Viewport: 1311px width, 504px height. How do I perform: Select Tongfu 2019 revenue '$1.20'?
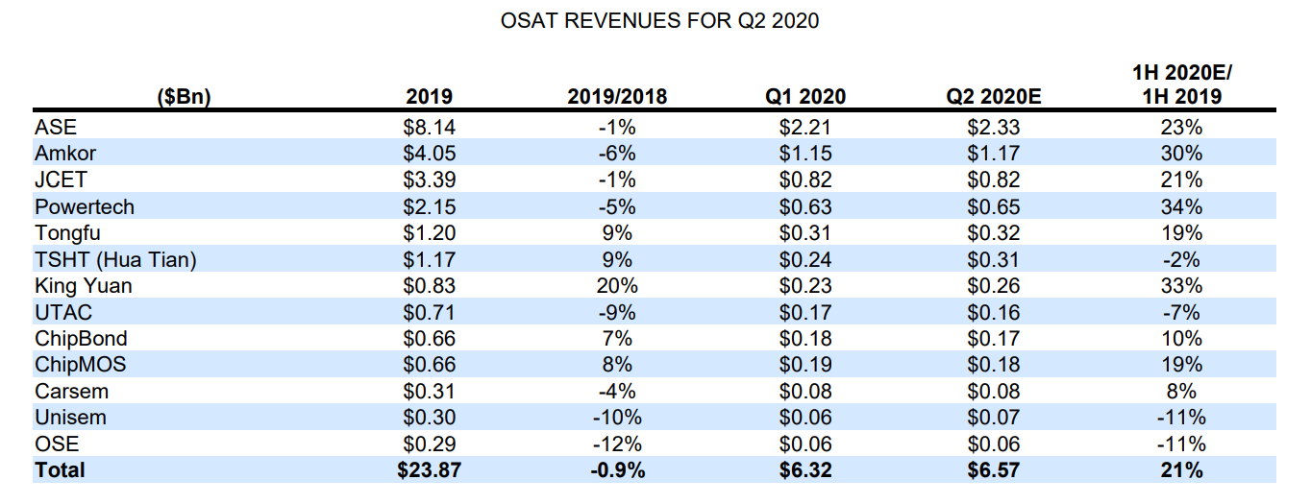tap(430, 232)
